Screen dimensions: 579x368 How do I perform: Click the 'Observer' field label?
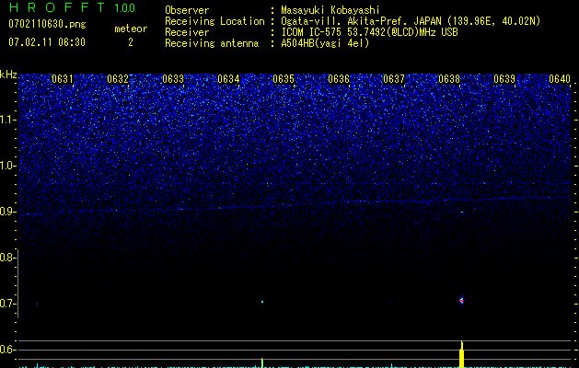click(x=187, y=10)
